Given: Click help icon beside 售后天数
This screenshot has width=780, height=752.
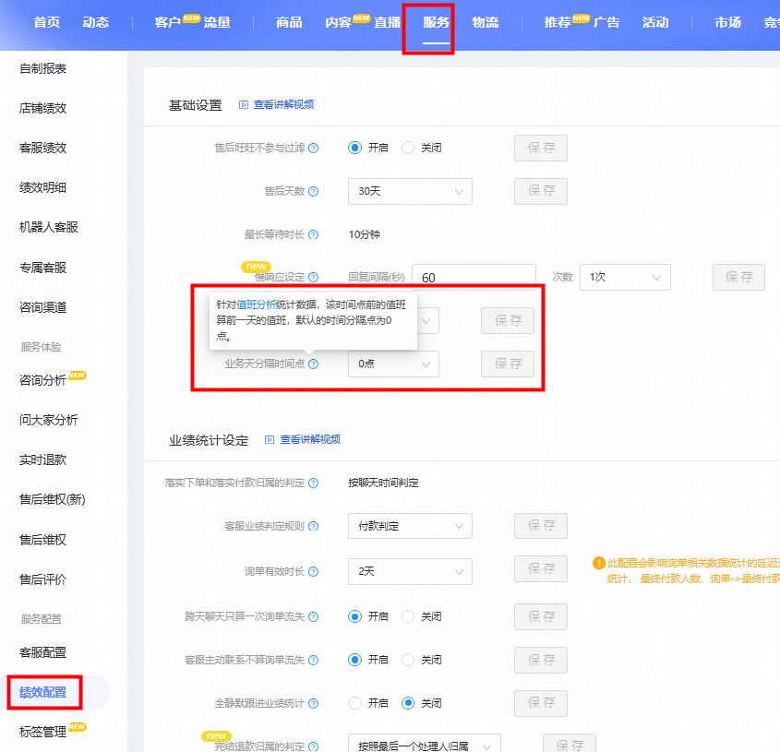Looking at the screenshot, I should (313, 192).
